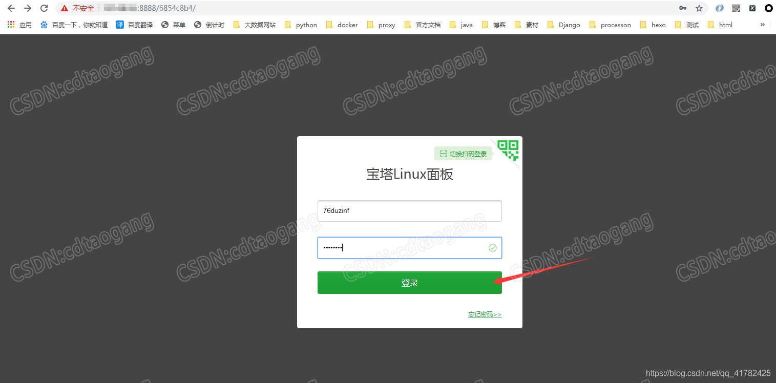
Task: Open the python bookmark folder
Action: click(x=301, y=25)
